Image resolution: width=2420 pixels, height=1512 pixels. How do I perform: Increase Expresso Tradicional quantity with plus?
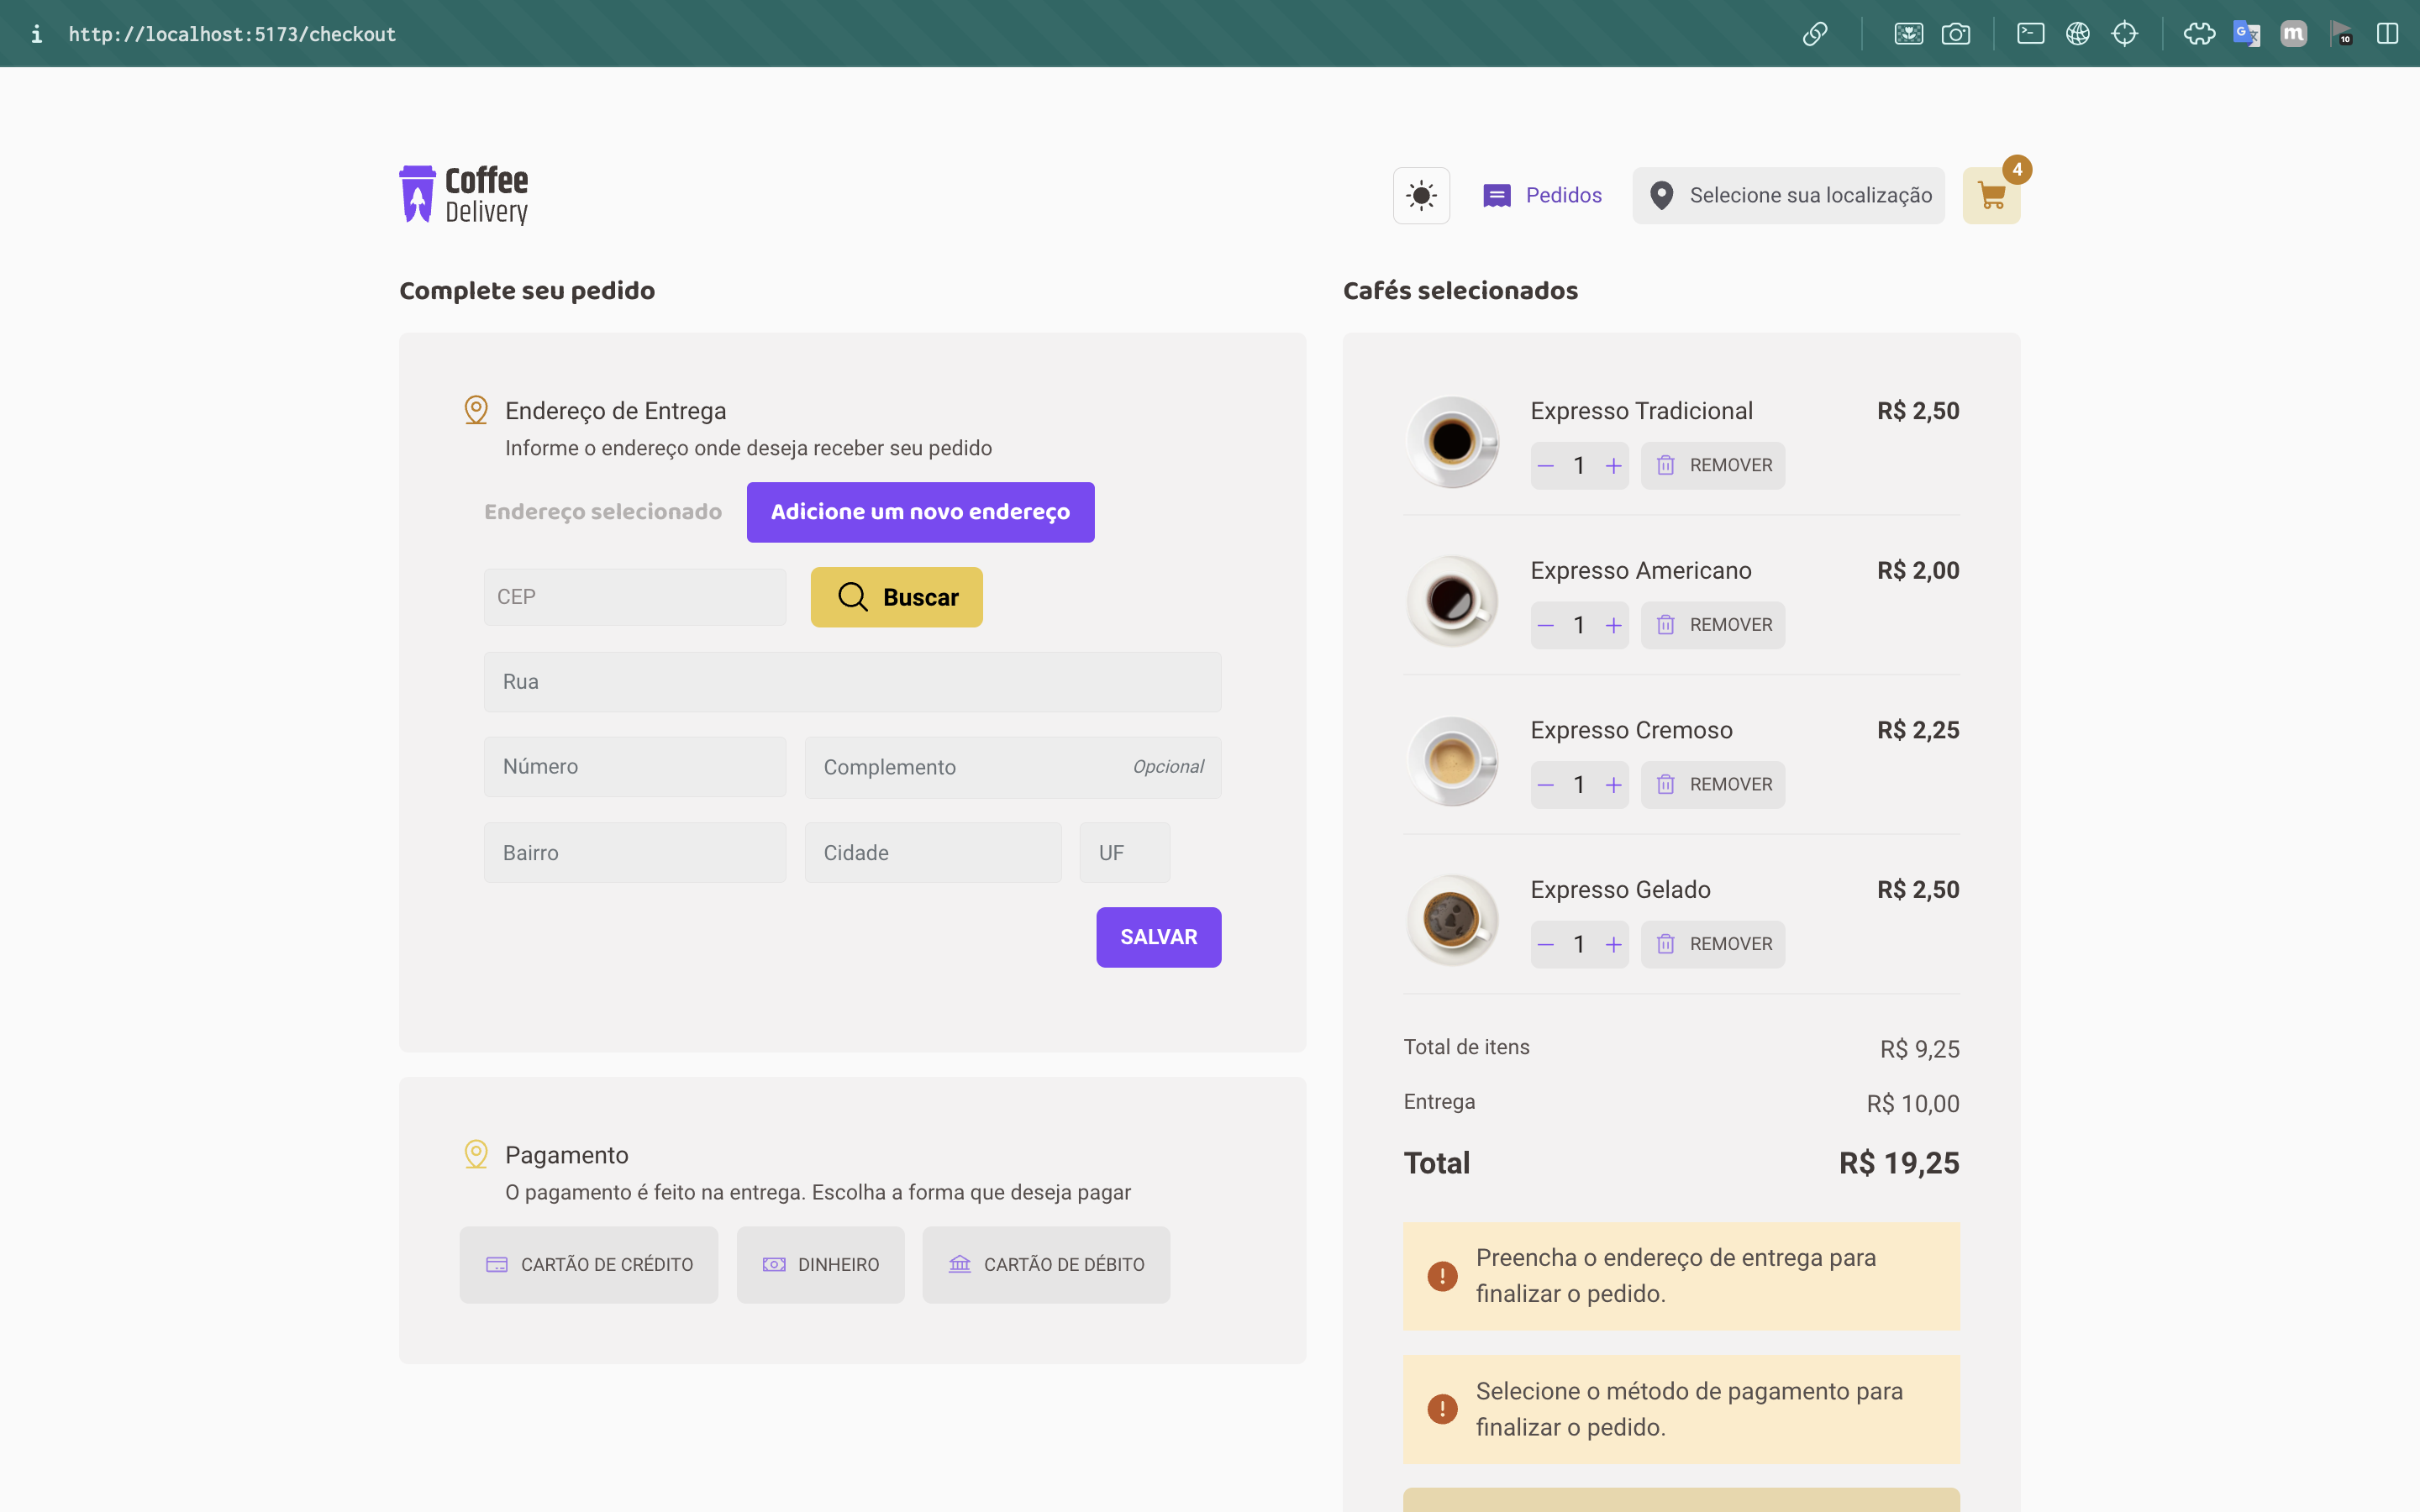(1613, 466)
